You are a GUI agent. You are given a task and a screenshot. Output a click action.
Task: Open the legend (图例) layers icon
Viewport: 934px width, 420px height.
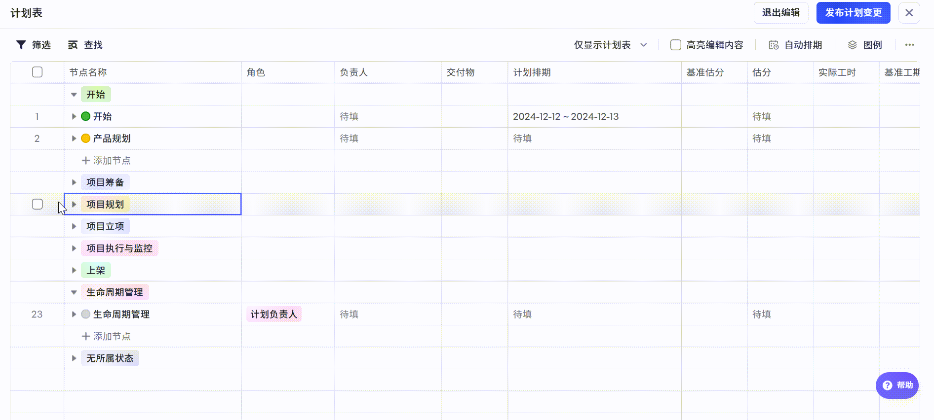pos(852,45)
